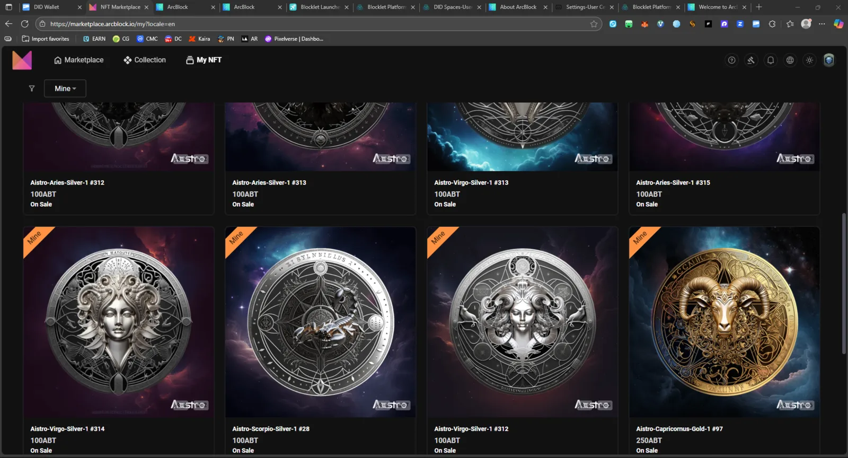Refresh the current page
The height and width of the screenshot is (458, 848).
24,24
